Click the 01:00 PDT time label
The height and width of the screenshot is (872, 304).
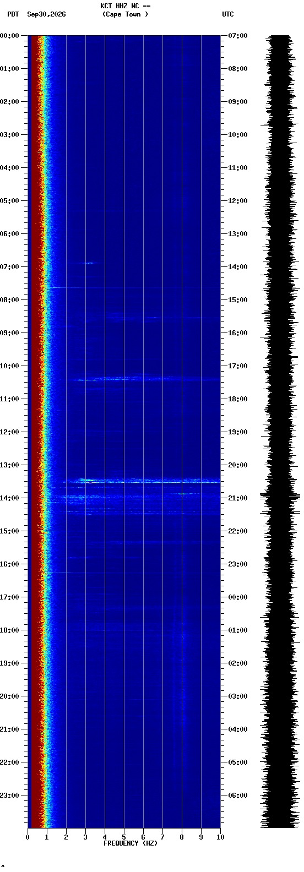coord(9,69)
